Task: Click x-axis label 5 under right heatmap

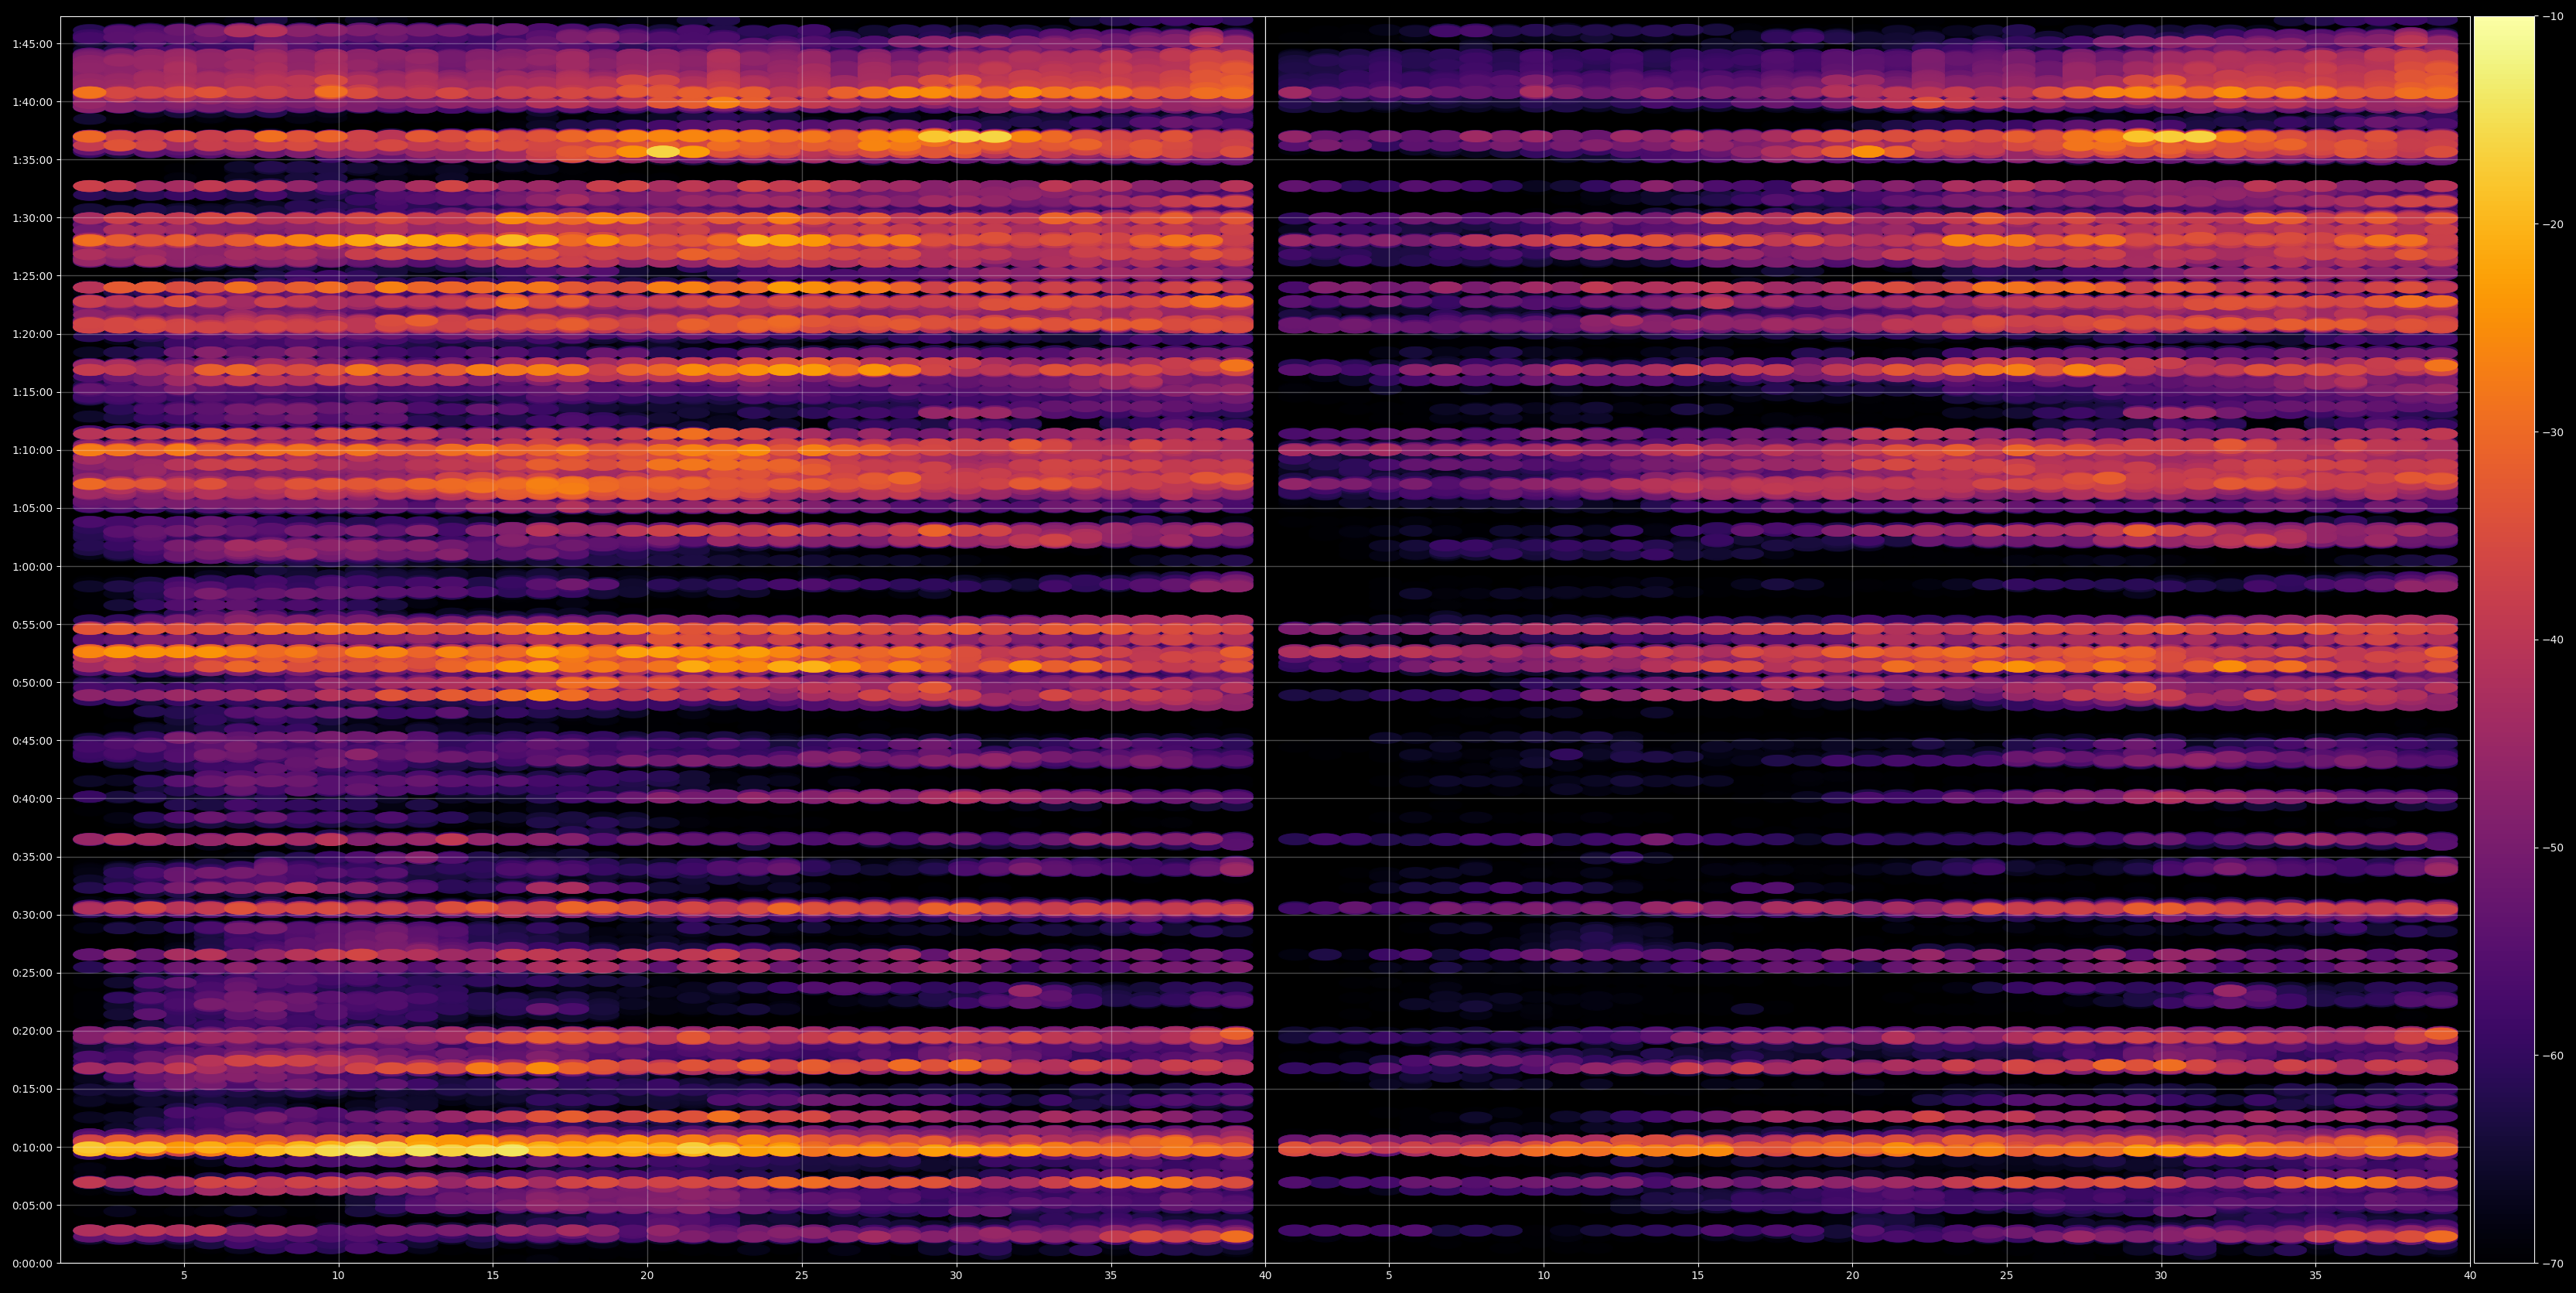Action: [1389, 1276]
